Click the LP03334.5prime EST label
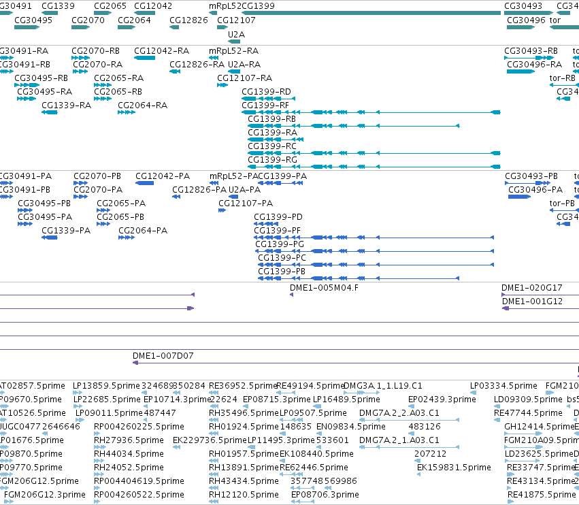The width and height of the screenshot is (579, 505). (503, 386)
